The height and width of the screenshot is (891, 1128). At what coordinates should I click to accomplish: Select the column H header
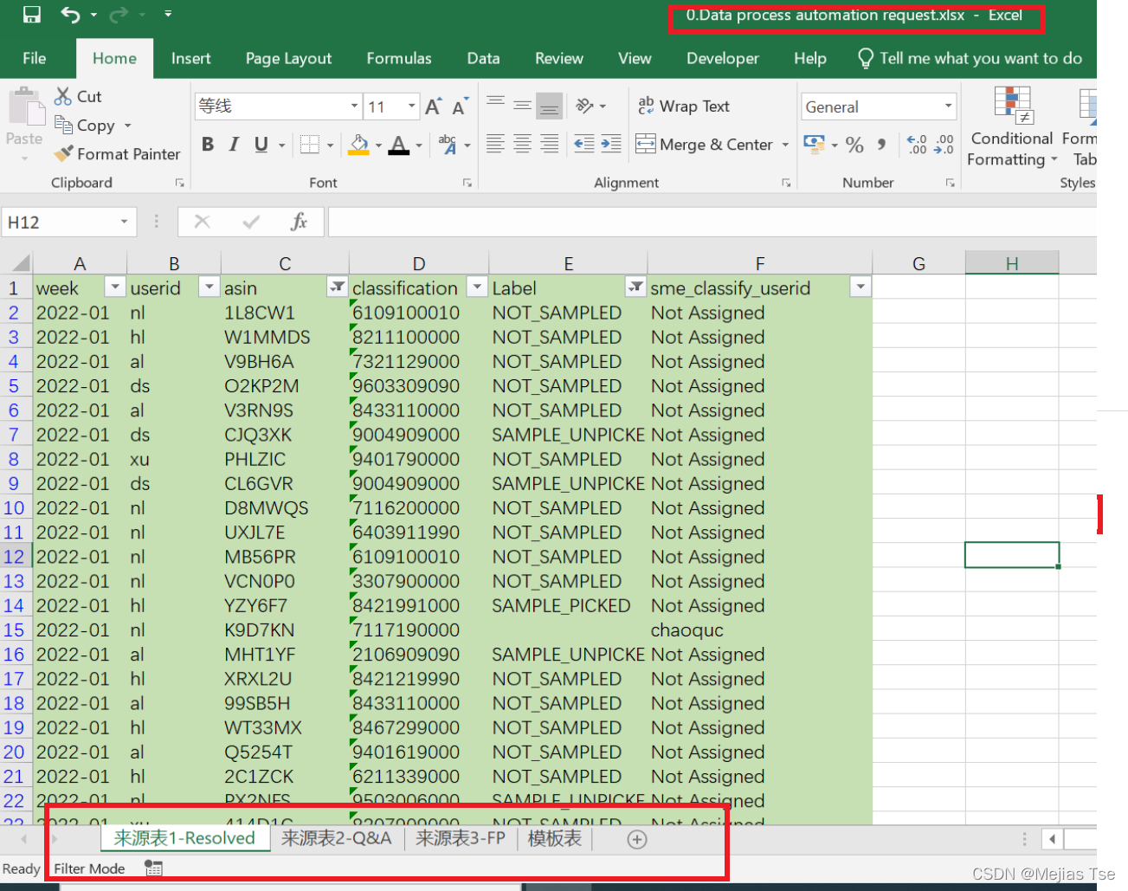pyautogui.click(x=1012, y=263)
